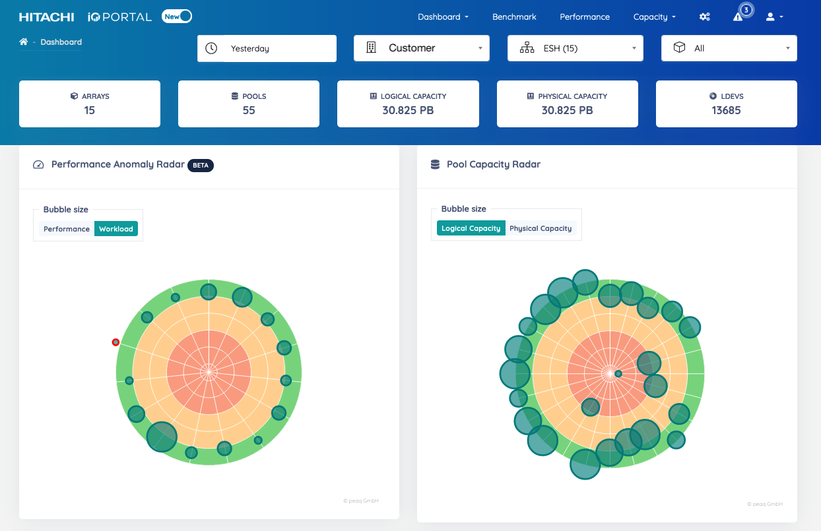Screen dimensions: 821x531
Task: Click the clock icon in Yesterday selector
Action: (x=212, y=47)
